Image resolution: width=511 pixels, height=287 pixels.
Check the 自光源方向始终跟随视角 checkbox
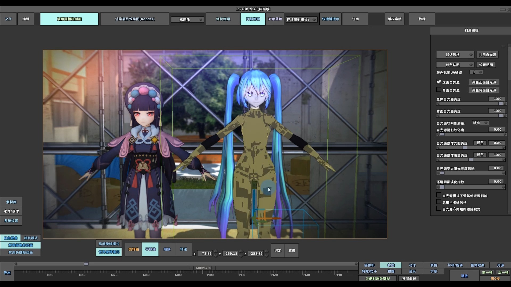[x=439, y=209]
